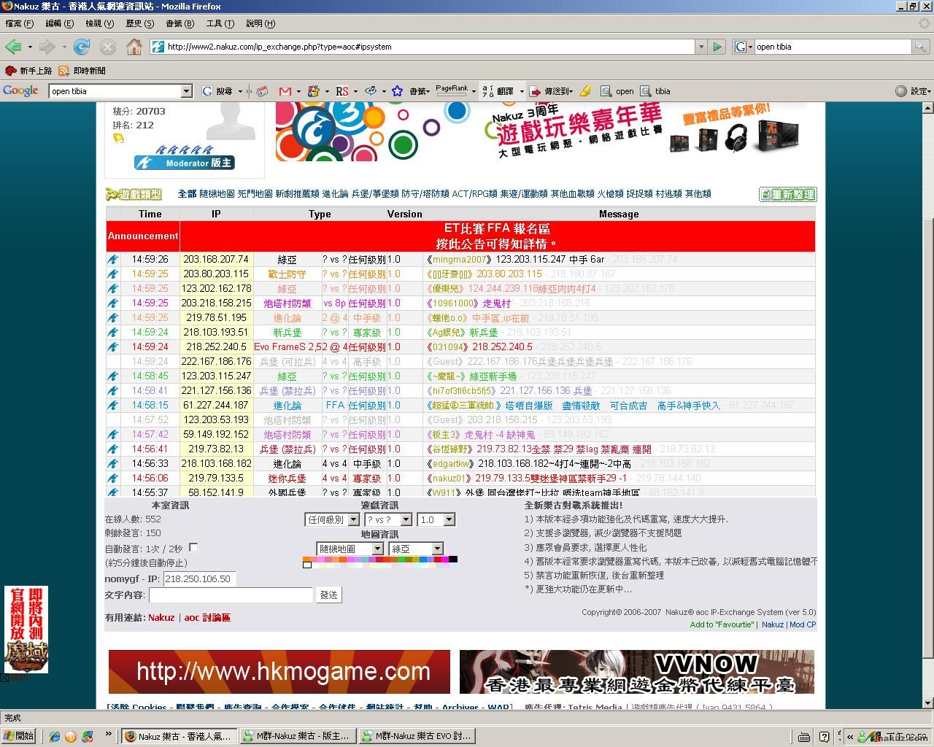Open the 歷史 History menu
Viewport: 934px width, 747px height.
coord(139,23)
